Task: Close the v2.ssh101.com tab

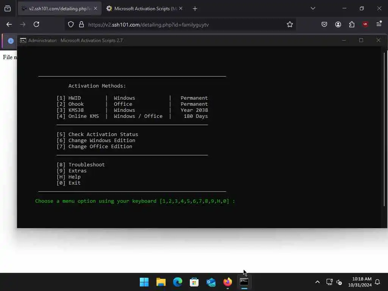Action: (95, 9)
